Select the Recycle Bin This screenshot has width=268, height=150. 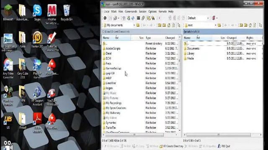coord(67,13)
